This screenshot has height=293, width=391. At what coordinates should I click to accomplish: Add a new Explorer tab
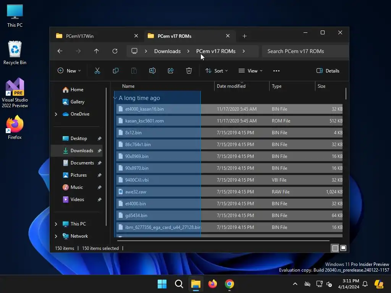click(x=244, y=36)
